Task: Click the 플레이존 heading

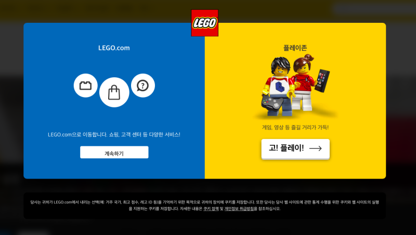Action: (295, 48)
